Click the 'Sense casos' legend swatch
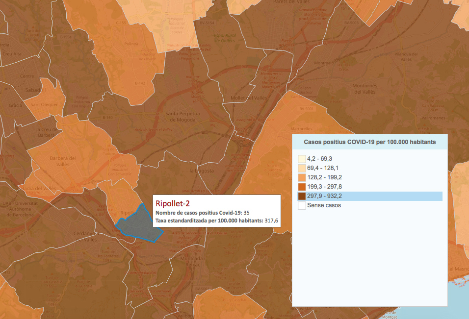 pos(301,206)
